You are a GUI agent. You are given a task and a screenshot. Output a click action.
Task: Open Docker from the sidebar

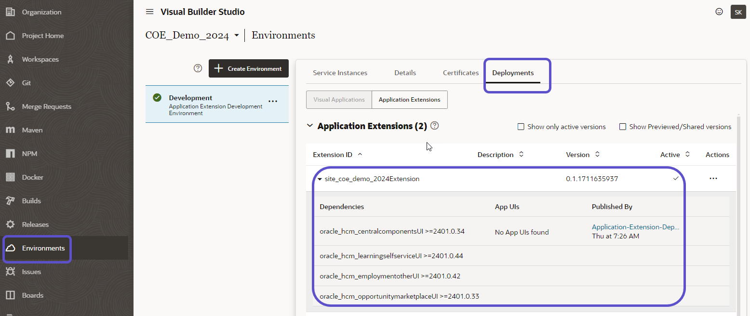click(x=32, y=177)
